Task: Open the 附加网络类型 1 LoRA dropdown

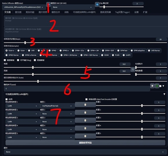Action: tap(22, 106)
